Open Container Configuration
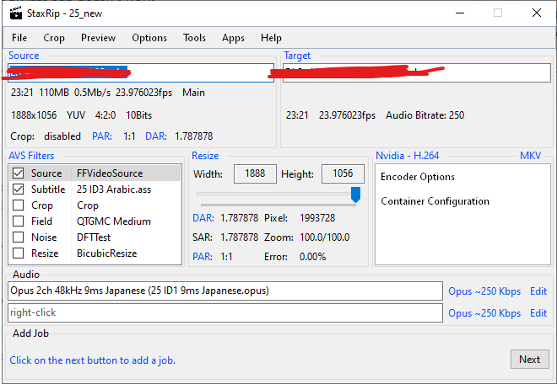 435,201
